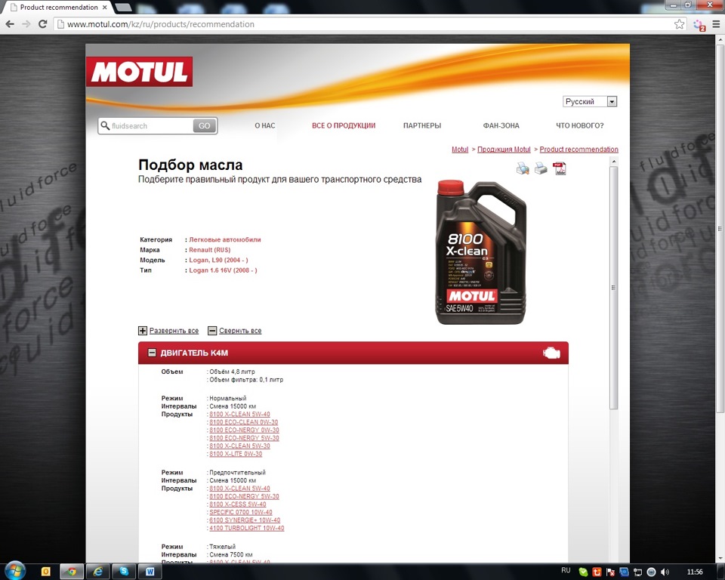This screenshot has width=725, height=580.
Task: Click the browser back arrow
Action: pyautogui.click(x=10, y=24)
